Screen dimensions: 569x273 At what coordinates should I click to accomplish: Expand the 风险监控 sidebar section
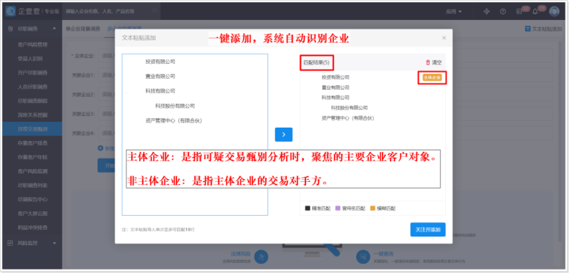click(54, 243)
